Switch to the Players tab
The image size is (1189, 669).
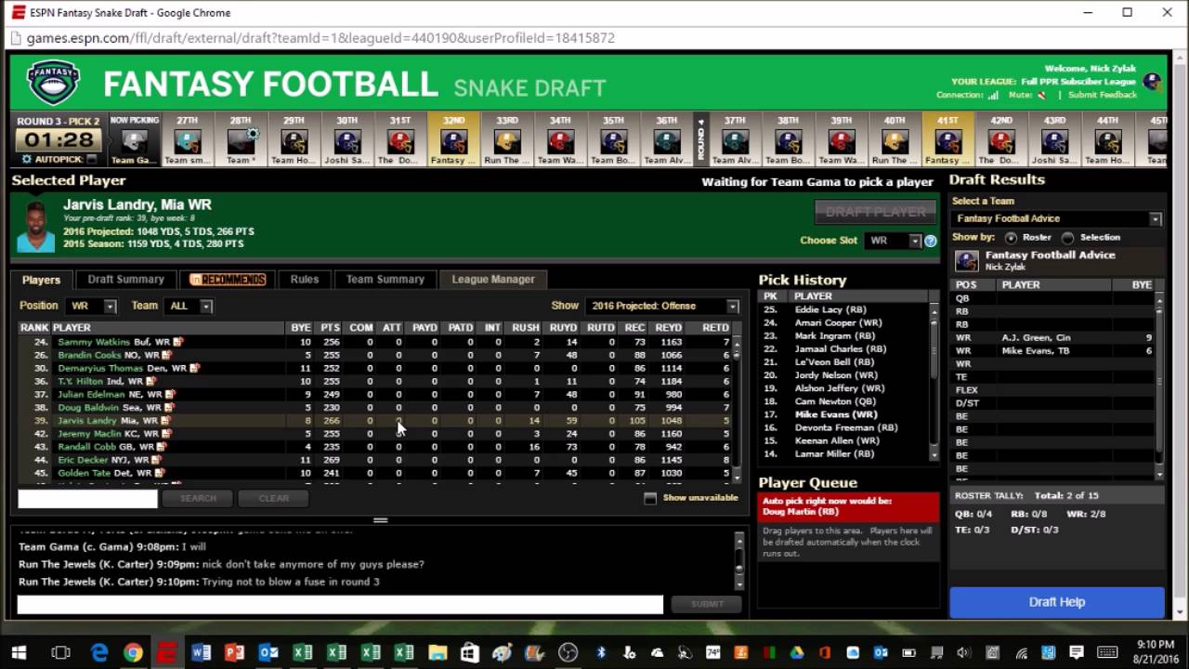pyautogui.click(x=41, y=280)
